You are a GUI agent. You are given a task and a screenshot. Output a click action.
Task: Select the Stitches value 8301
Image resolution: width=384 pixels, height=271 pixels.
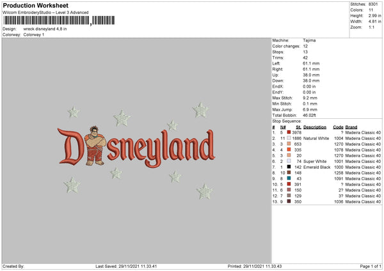(373, 4)
